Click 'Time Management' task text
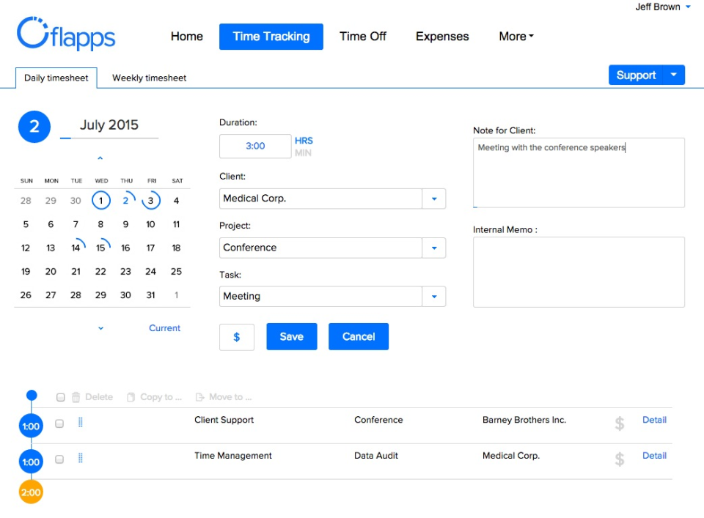The height and width of the screenshot is (518, 704). click(x=232, y=456)
